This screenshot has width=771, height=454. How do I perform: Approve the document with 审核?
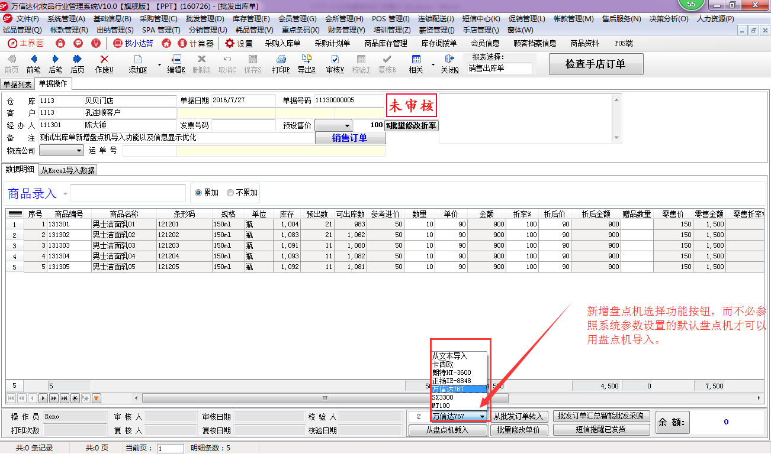[x=335, y=64]
